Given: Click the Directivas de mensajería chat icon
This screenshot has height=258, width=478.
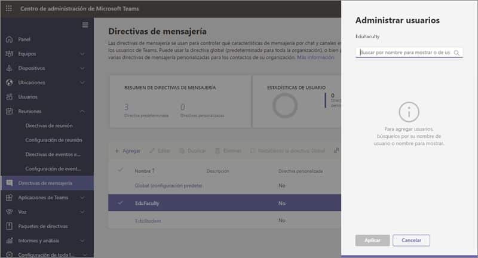Looking at the screenshot, I should (x=10, y=183).
